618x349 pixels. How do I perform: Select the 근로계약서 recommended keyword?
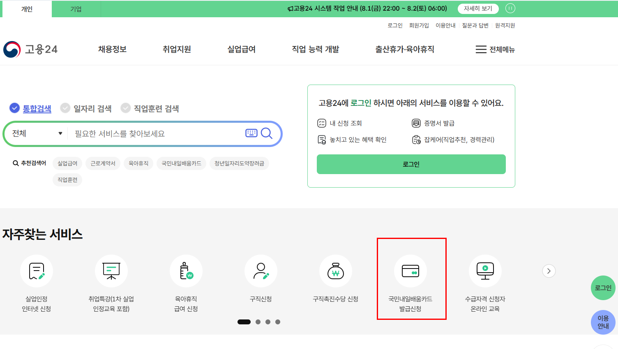click(103, 163)
